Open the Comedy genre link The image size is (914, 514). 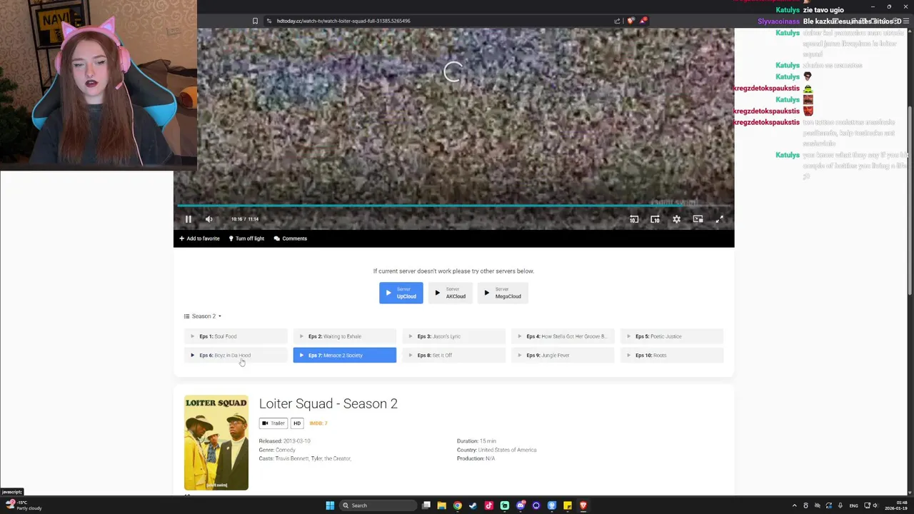(x=286, y=450)
